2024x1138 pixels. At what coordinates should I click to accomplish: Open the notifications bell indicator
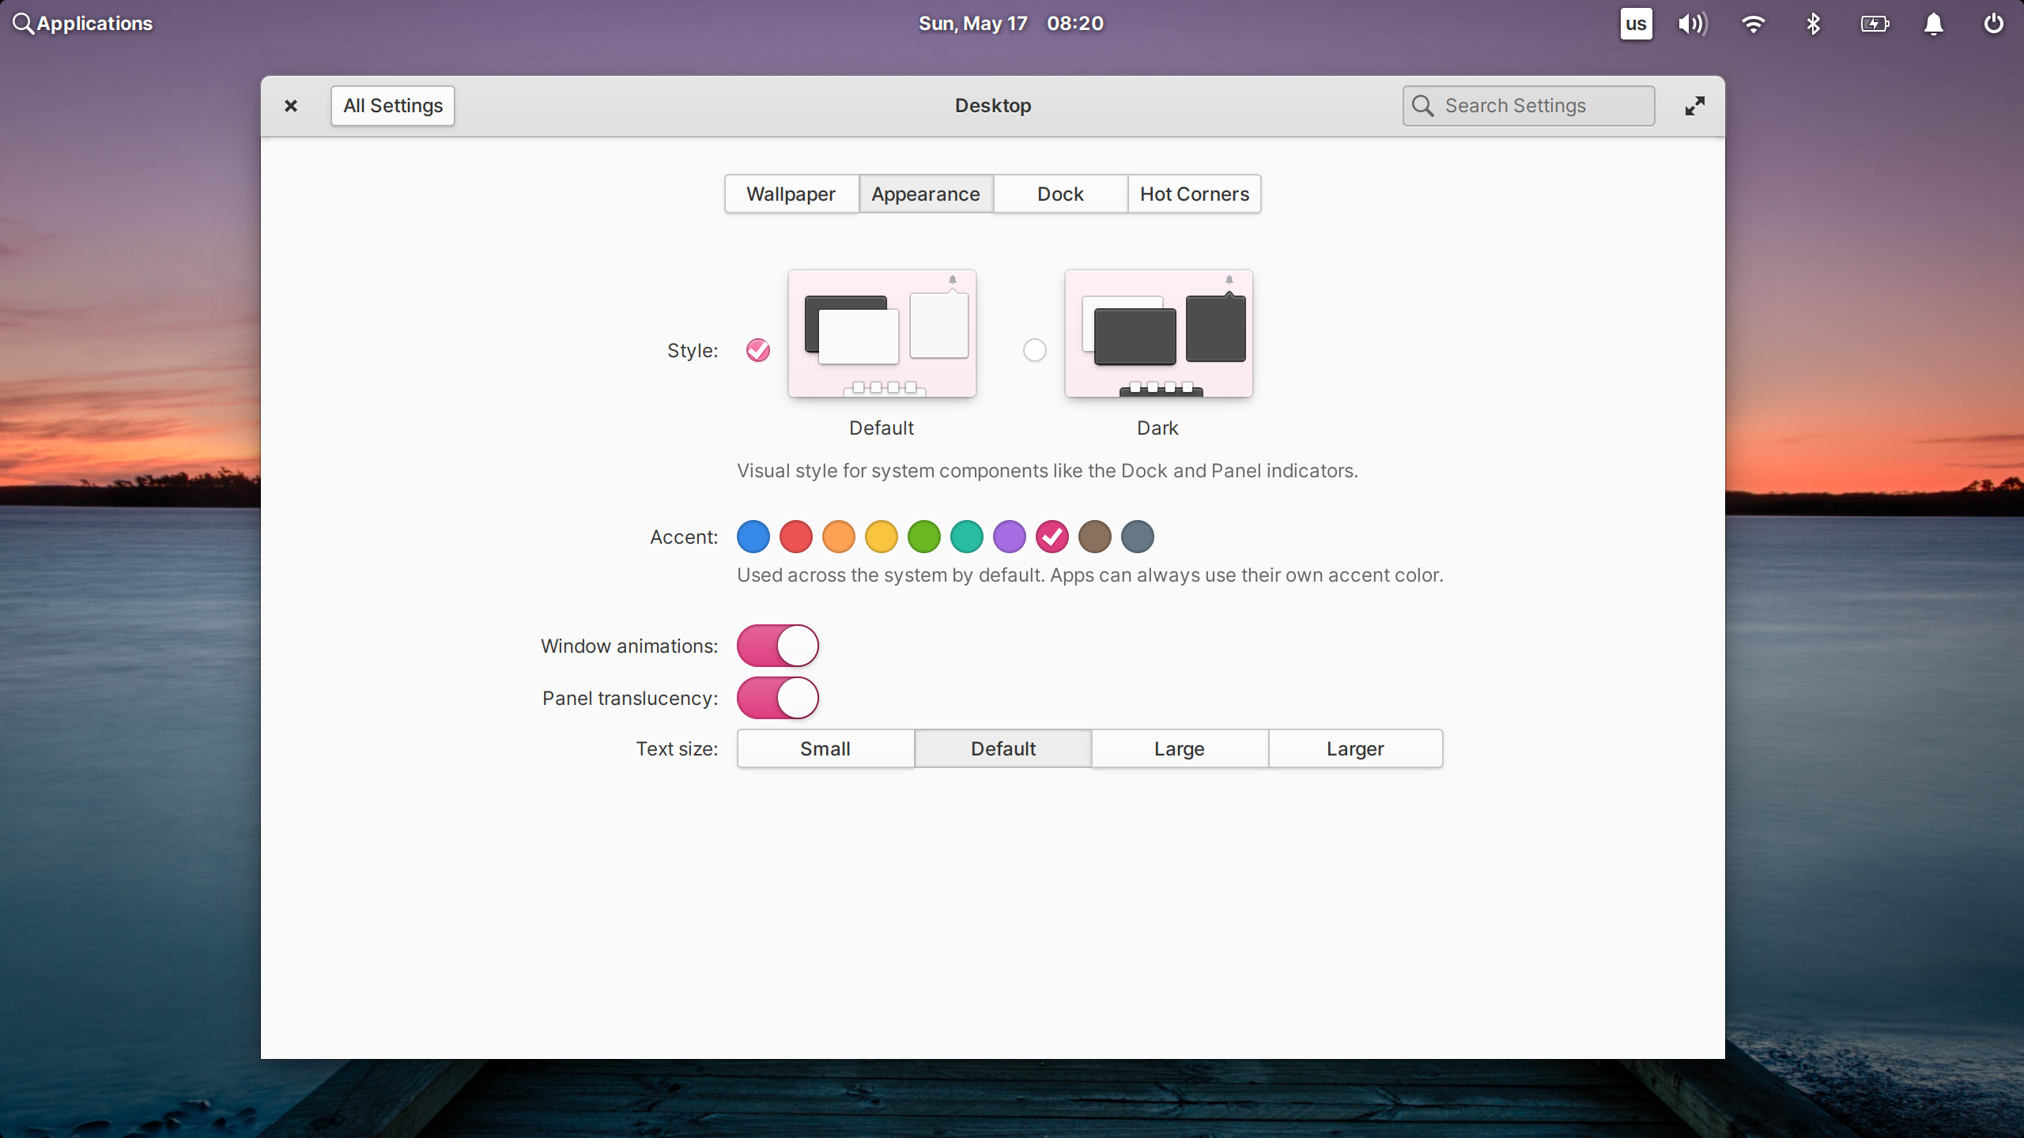[1934, 24]
